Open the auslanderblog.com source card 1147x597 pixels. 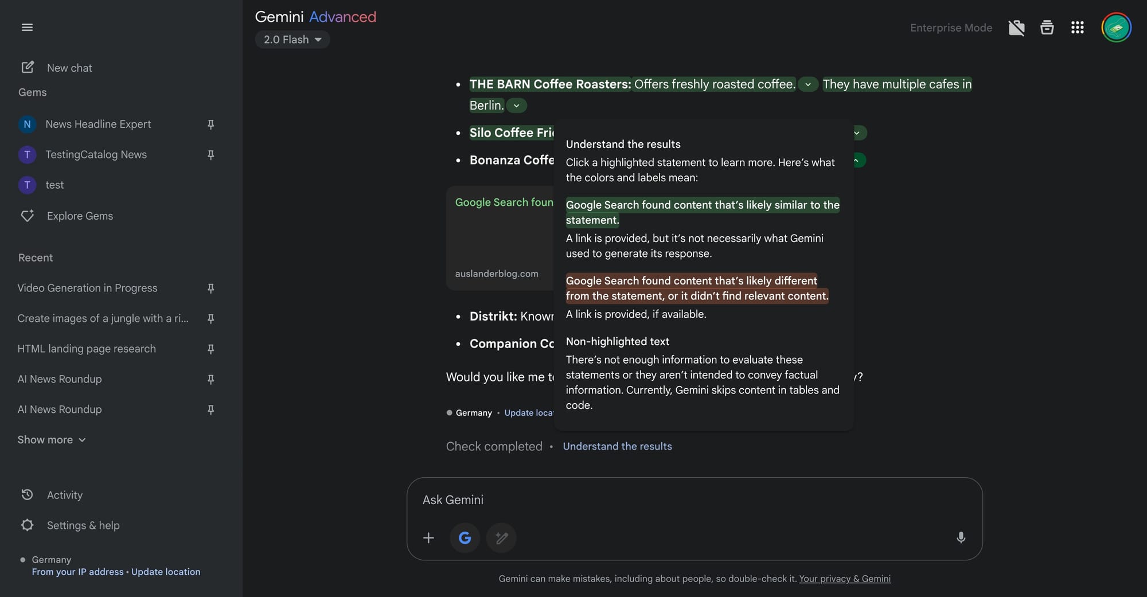[x=500, y=238]
